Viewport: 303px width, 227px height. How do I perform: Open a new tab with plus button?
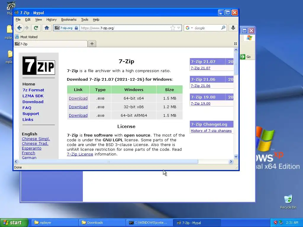[x=92, y=44]
